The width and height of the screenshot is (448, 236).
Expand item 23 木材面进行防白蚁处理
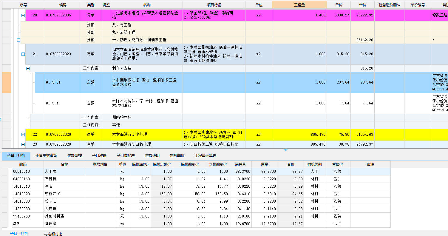tap(23, 145)
